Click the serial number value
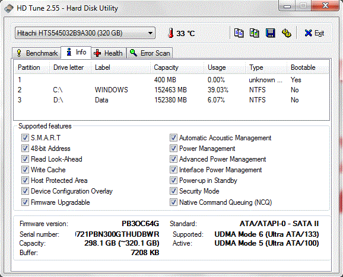 (x=117, y=234)
